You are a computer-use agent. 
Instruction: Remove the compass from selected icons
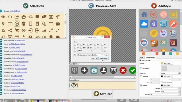(x=76, y=84)
